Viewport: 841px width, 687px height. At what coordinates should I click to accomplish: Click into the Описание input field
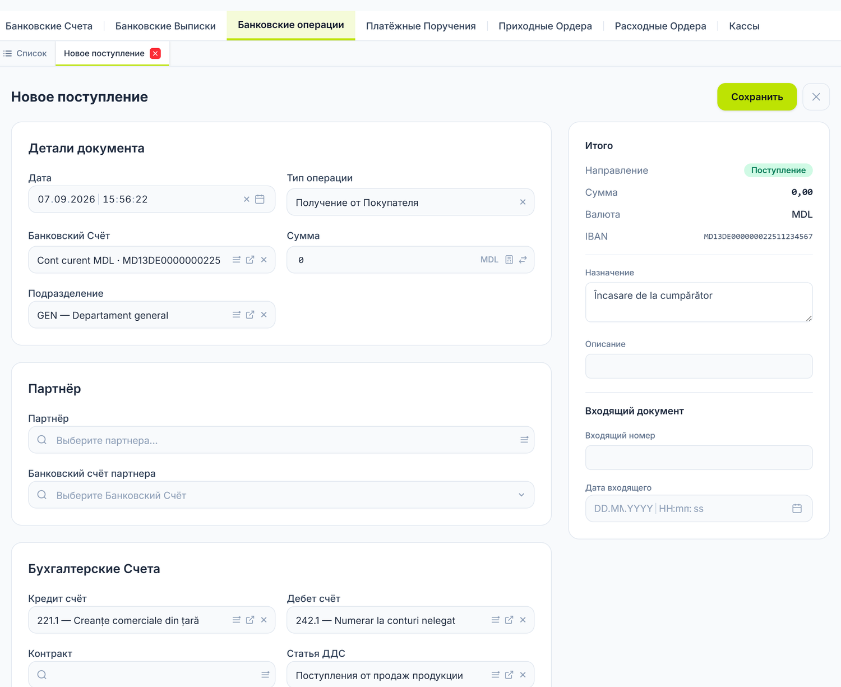pos(699,366)
